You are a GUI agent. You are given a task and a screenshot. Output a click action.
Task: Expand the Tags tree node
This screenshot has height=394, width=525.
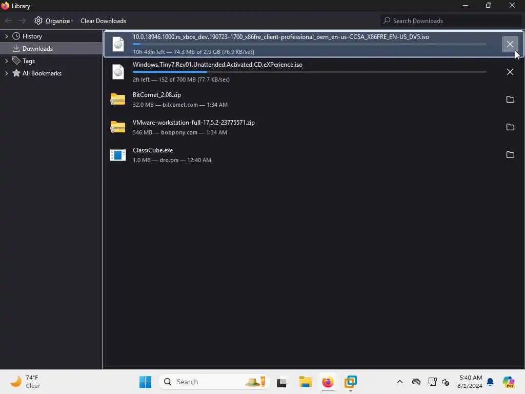[6, 61]
